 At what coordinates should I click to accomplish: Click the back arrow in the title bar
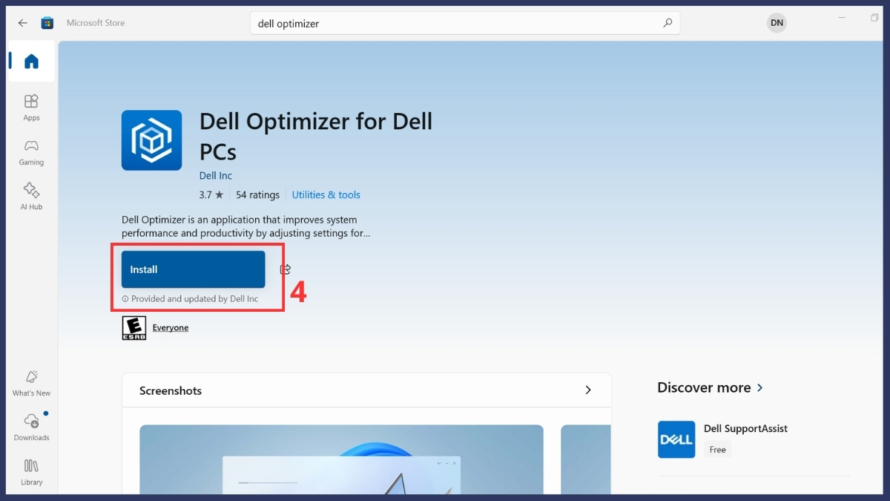tap(22, 23)
